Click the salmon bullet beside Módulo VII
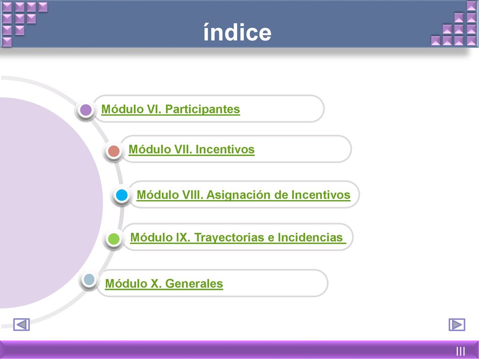This screenshot has height=359, width=479. click(114, 151)
